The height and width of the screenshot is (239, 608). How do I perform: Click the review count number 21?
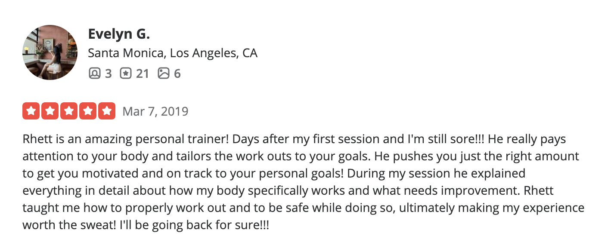pos(143,74)
